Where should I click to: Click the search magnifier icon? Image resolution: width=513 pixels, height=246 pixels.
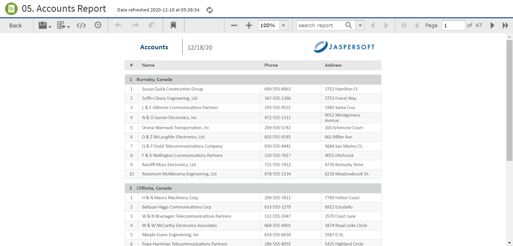[348, 25]
